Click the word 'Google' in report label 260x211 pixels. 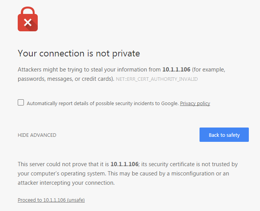pyautogui.click(x=170, y=104)
